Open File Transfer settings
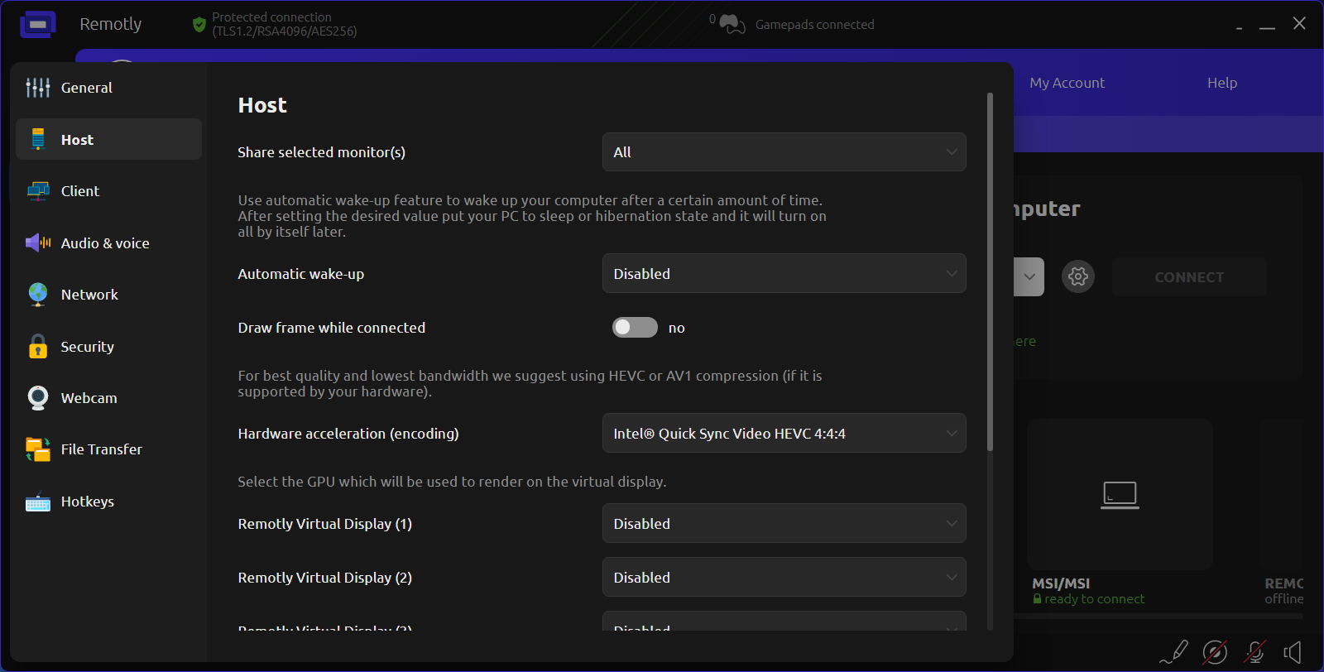 click(x=101, y=449)
